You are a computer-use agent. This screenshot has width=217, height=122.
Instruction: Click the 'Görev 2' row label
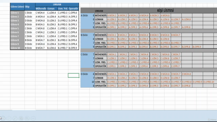[x=17, y=17]
